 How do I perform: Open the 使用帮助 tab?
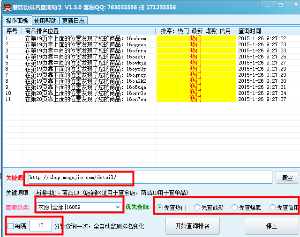[45, 21]
